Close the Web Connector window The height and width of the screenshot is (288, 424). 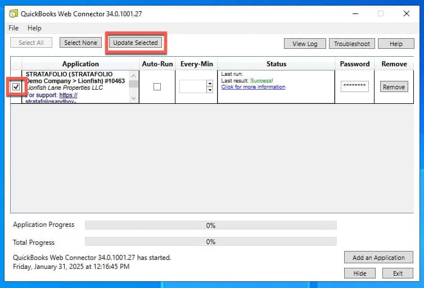click(x=406, y=13)
